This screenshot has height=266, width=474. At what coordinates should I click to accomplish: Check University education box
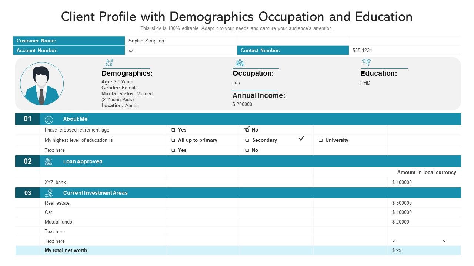pos(321,140)
